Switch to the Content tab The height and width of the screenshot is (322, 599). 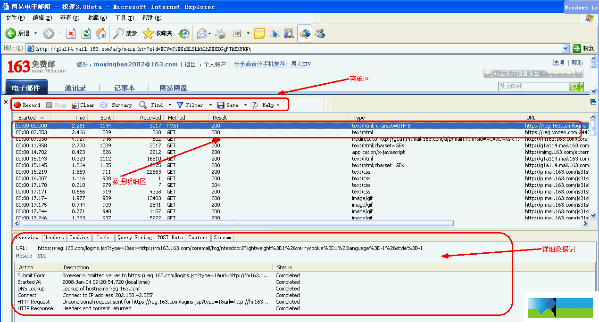click(198, 238)
